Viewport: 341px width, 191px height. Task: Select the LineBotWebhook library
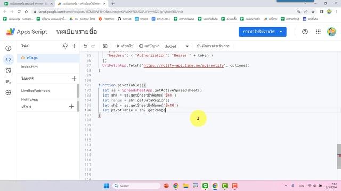[x=35, y=91]
